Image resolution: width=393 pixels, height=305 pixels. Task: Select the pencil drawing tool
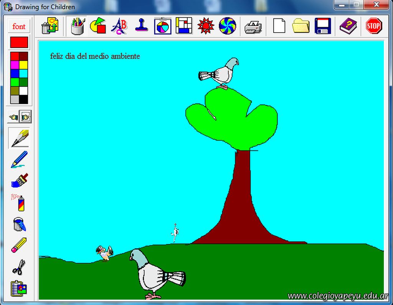19,138
